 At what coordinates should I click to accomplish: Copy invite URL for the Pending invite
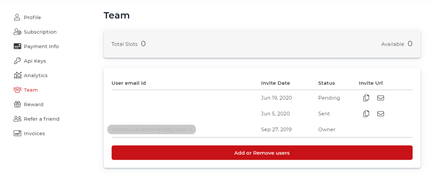(366, 98)
